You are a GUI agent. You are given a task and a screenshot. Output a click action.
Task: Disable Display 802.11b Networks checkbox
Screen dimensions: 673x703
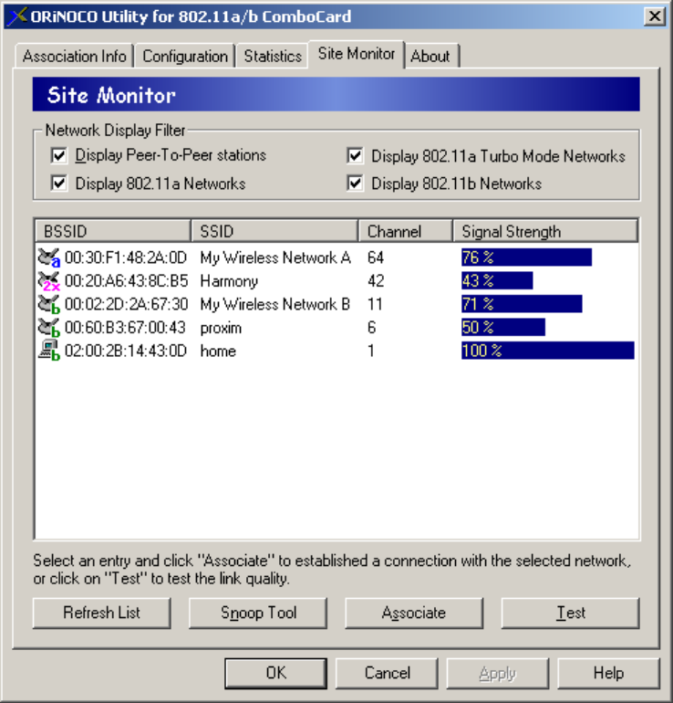(x=355, y=184)
